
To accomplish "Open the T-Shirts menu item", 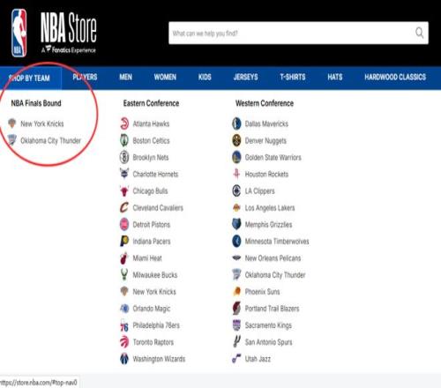I will click(293, 78).
